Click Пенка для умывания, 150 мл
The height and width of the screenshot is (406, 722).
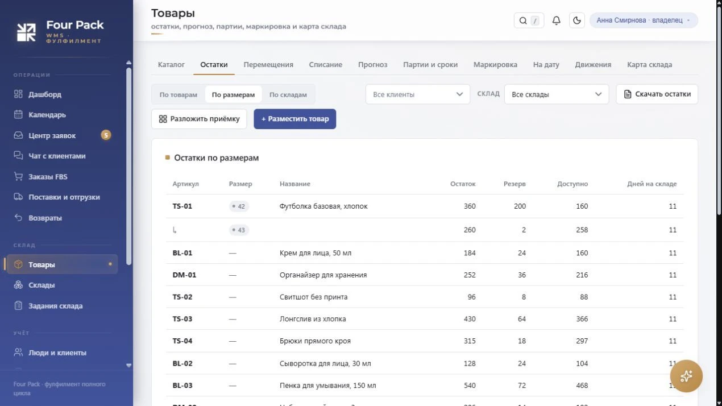(328, 386)
